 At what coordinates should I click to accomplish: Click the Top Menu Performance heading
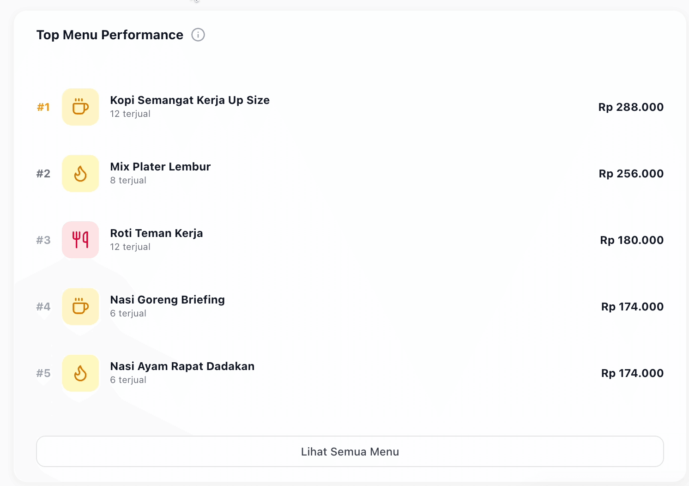pos(110,35)
